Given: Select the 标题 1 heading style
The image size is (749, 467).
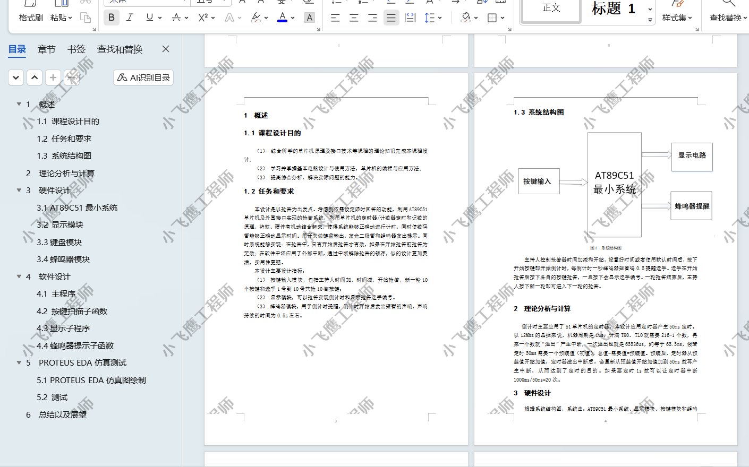Looking at the screenshot, I should pyautogui.click(x=614, y=9).
